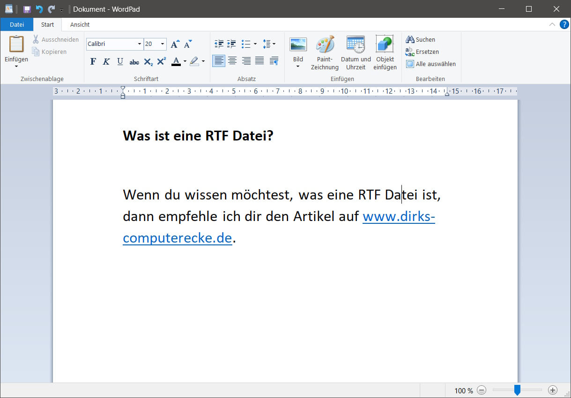Image resolution: width=571 pixels, height=398 pixels.
Task: Toggle right text alignment
Action: point(246,60)
